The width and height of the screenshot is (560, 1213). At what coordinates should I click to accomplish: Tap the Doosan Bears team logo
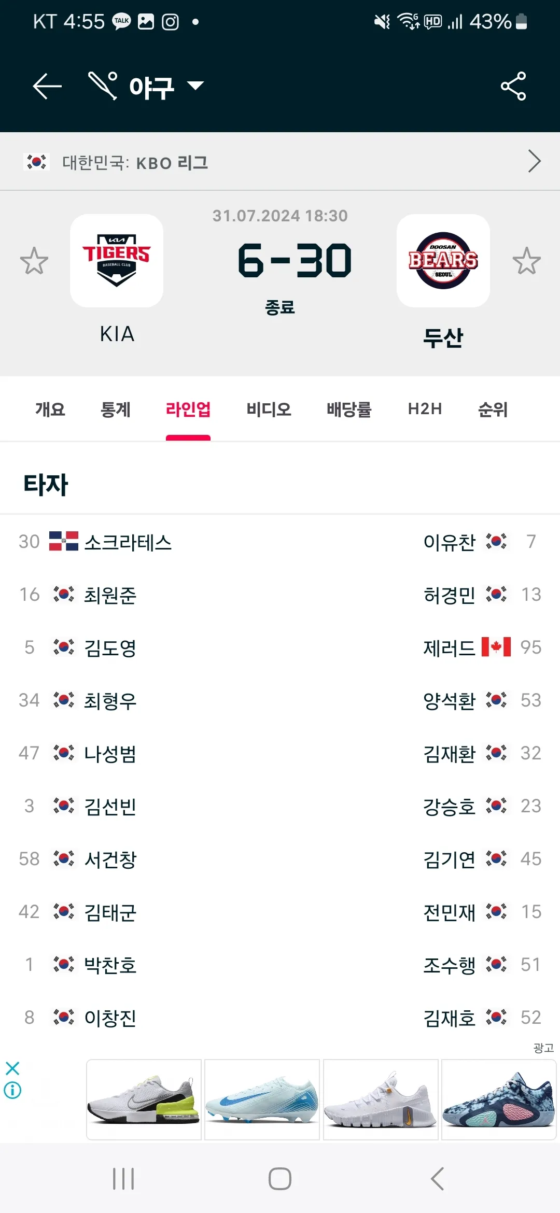[x=443, y=261]
